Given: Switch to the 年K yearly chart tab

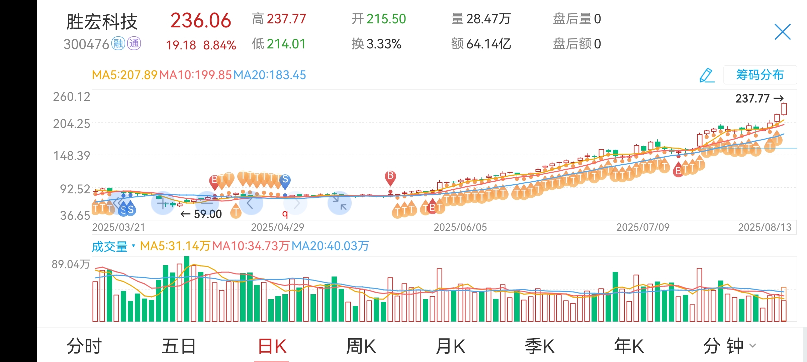Looking at the screenshot, I should tap(629, 346).
